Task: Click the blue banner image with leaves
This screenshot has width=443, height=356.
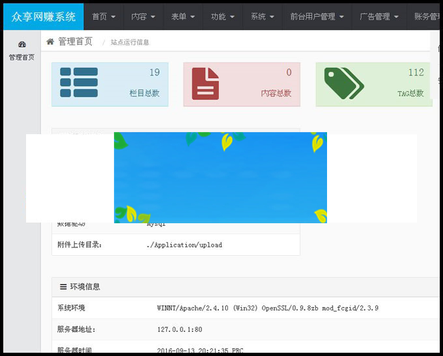Action: pyautogui.click(x=220, y=177)
